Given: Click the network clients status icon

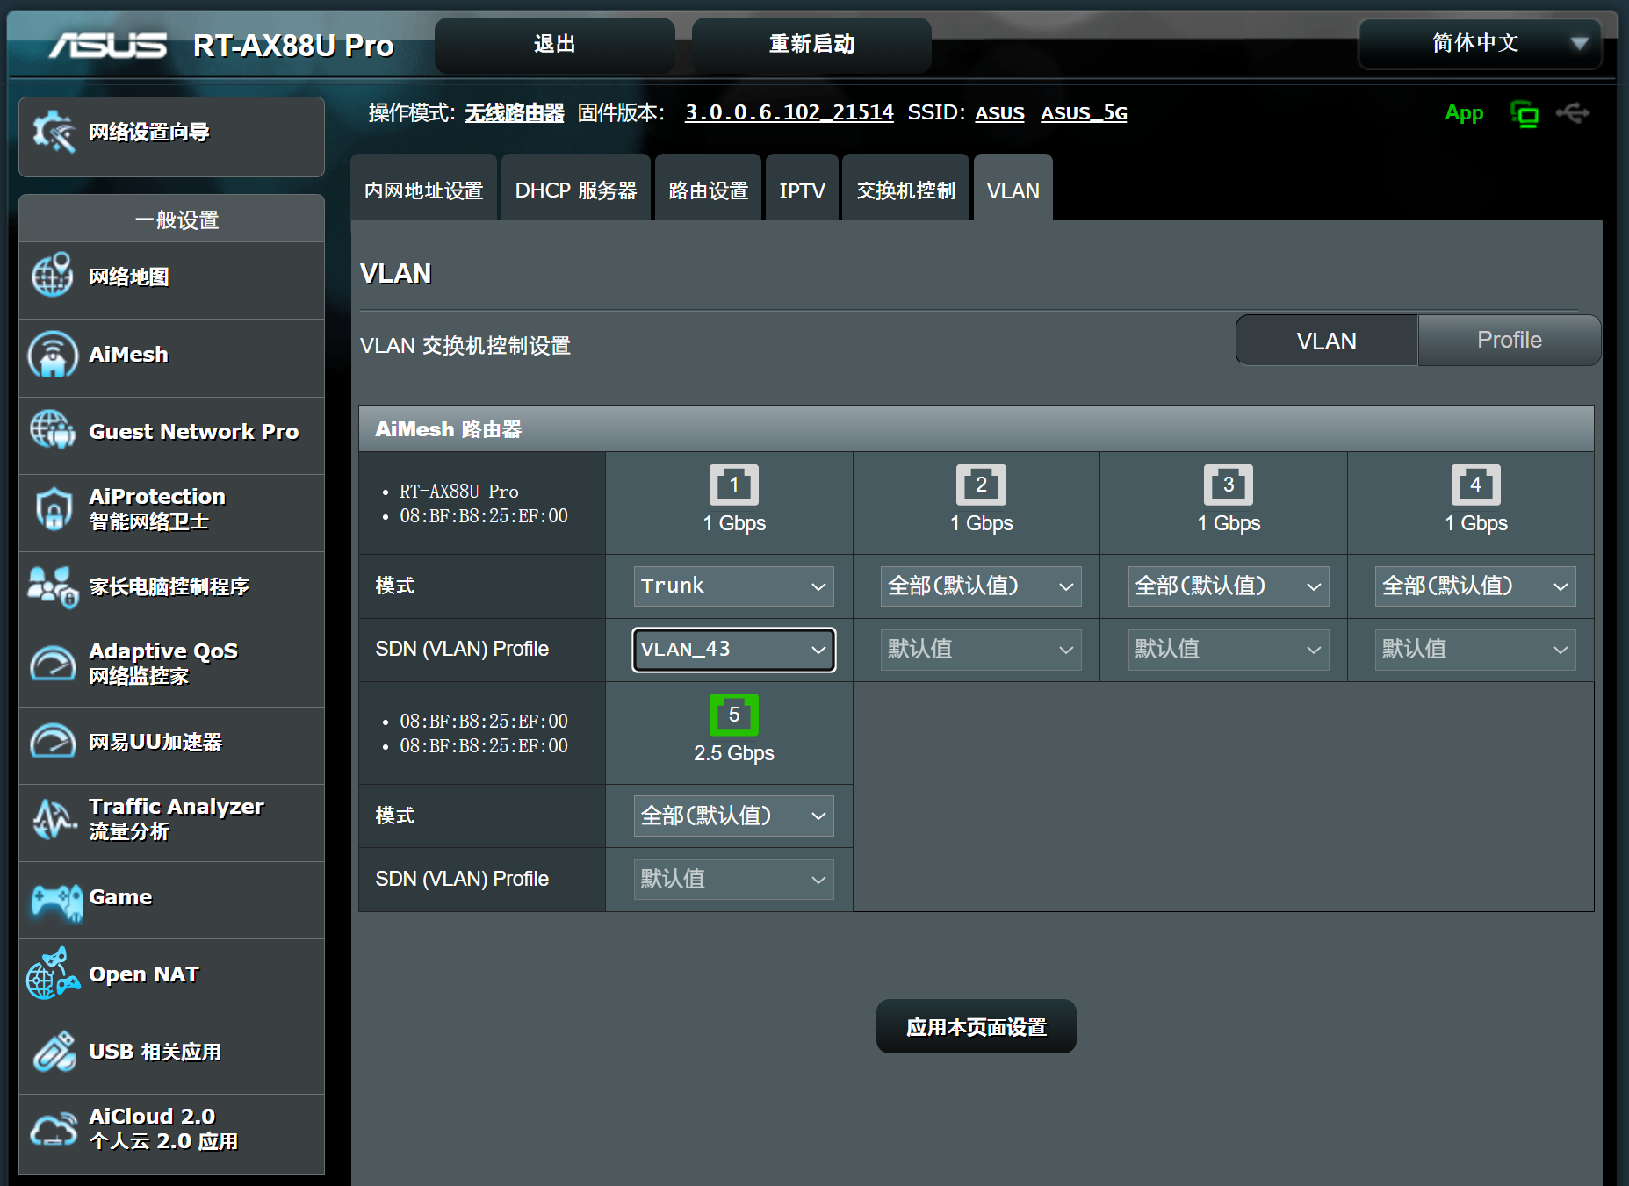Looking at the screenshot, I should click(x=1524, y=113).
